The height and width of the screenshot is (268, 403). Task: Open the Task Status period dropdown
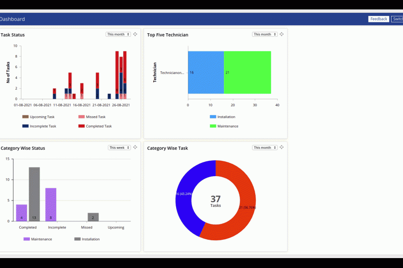coord(118,34)
